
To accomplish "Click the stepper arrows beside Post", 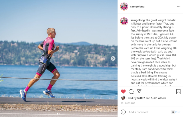I will click(173, 112).
